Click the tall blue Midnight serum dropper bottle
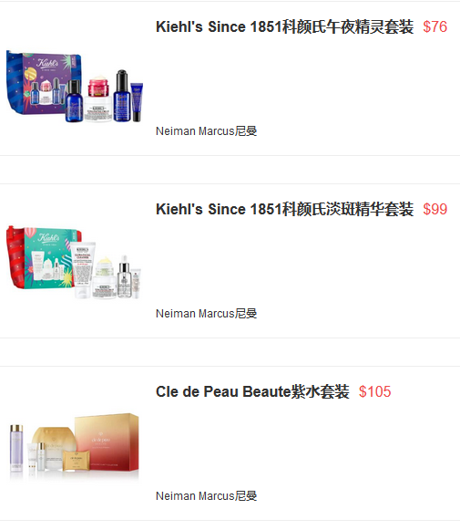460x530 pixels. 122,96
